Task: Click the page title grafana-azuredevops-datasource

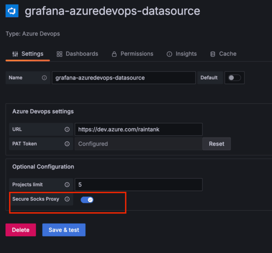Action: (x=112, y=11)
